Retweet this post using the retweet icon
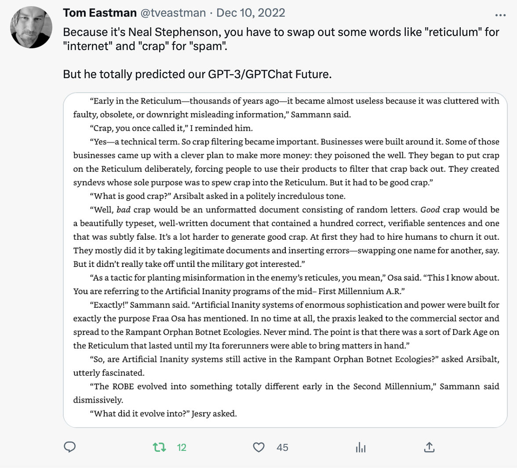517x468 pixels. pos(160,447)
